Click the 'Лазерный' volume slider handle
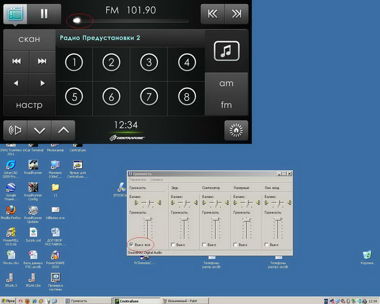380x304 pixels. click(247, 220)
